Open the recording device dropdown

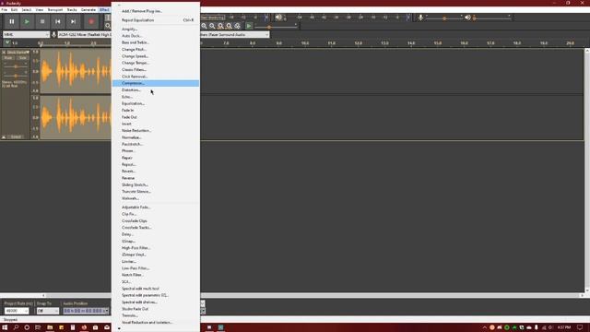[x=85, y=35]
